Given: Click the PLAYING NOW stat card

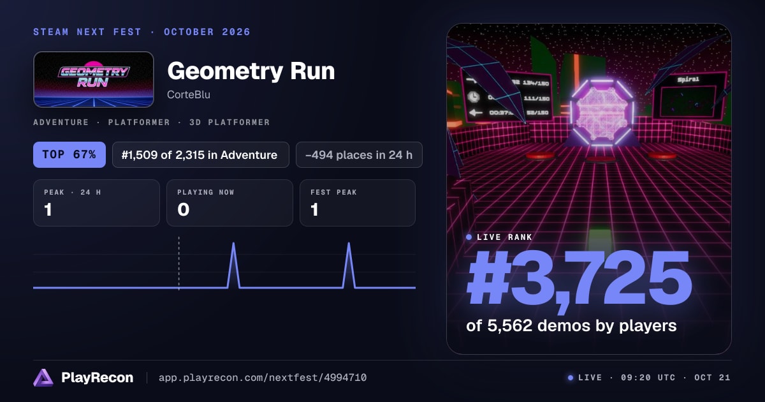Looking at the screenshot, I should tap(229, 203).
